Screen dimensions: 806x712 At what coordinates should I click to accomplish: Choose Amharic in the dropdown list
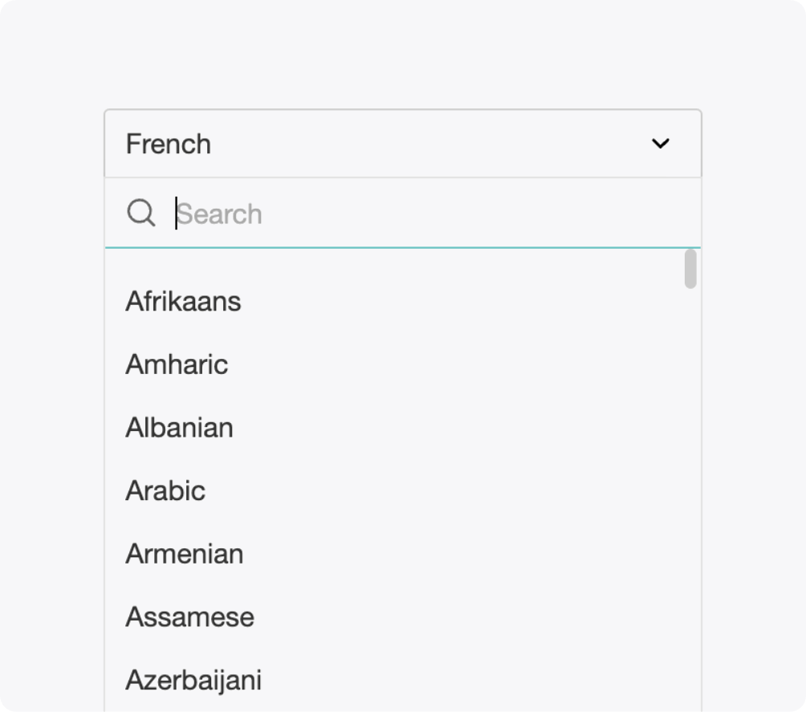click(x=177, y=364)
